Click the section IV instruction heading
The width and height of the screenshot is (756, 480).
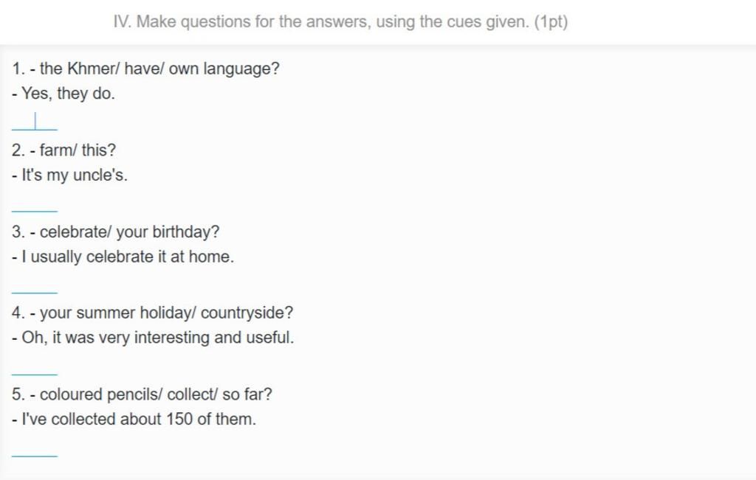click(340, 22)
